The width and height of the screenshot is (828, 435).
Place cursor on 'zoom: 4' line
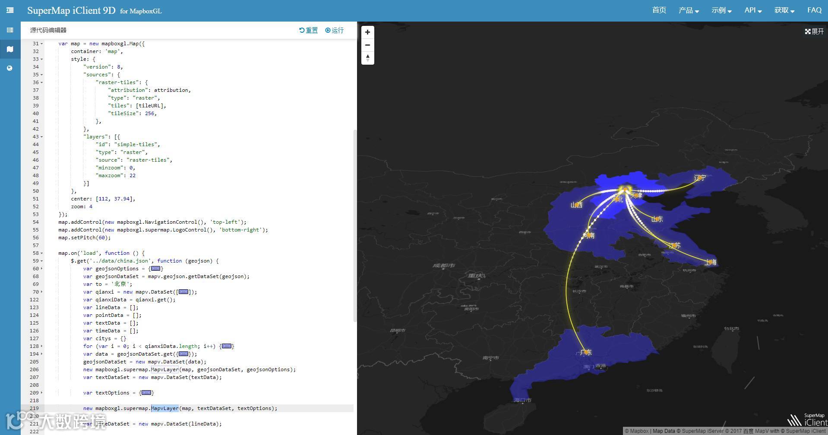[82, 207]
